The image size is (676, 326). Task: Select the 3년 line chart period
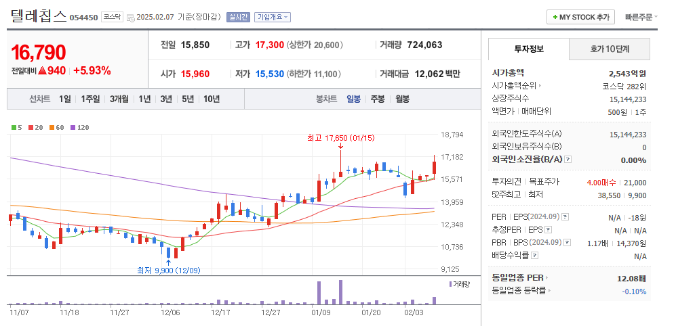[166, 99]
